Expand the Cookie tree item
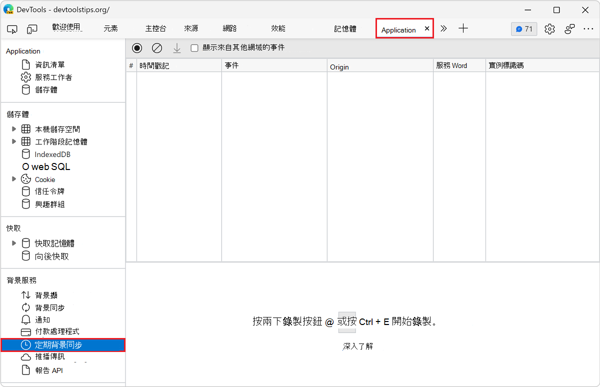 14,179
